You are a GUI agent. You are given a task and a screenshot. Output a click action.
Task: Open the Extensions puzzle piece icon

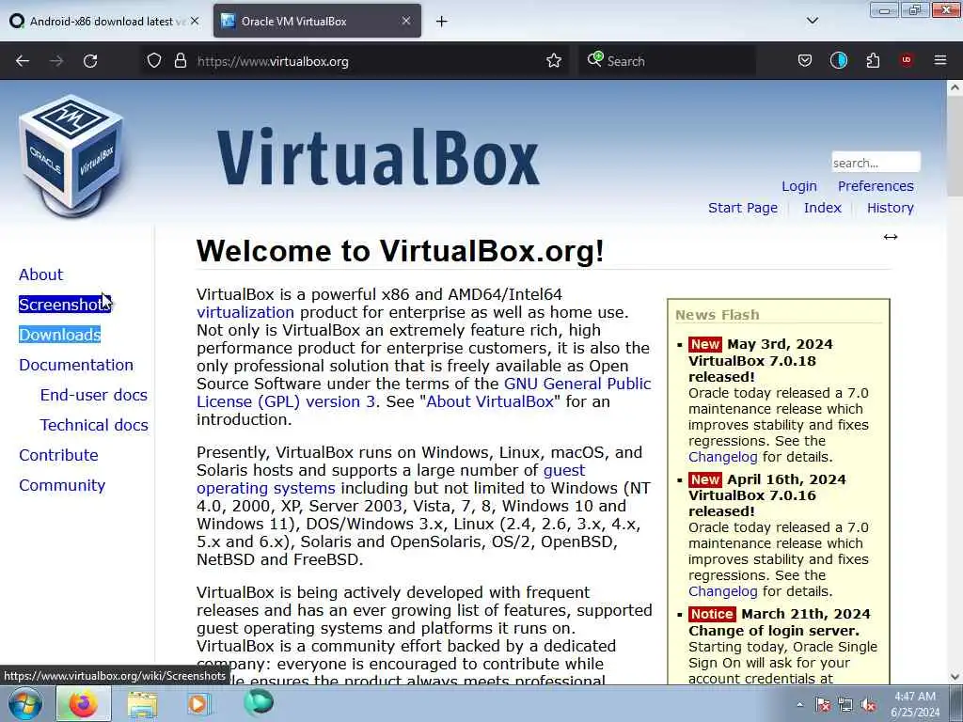(x=873, y=61)
